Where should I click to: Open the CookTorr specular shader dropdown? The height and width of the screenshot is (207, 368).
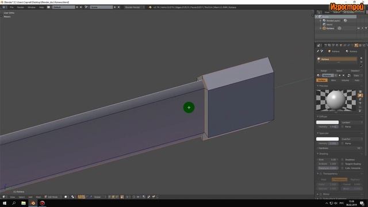pos(351,139)
